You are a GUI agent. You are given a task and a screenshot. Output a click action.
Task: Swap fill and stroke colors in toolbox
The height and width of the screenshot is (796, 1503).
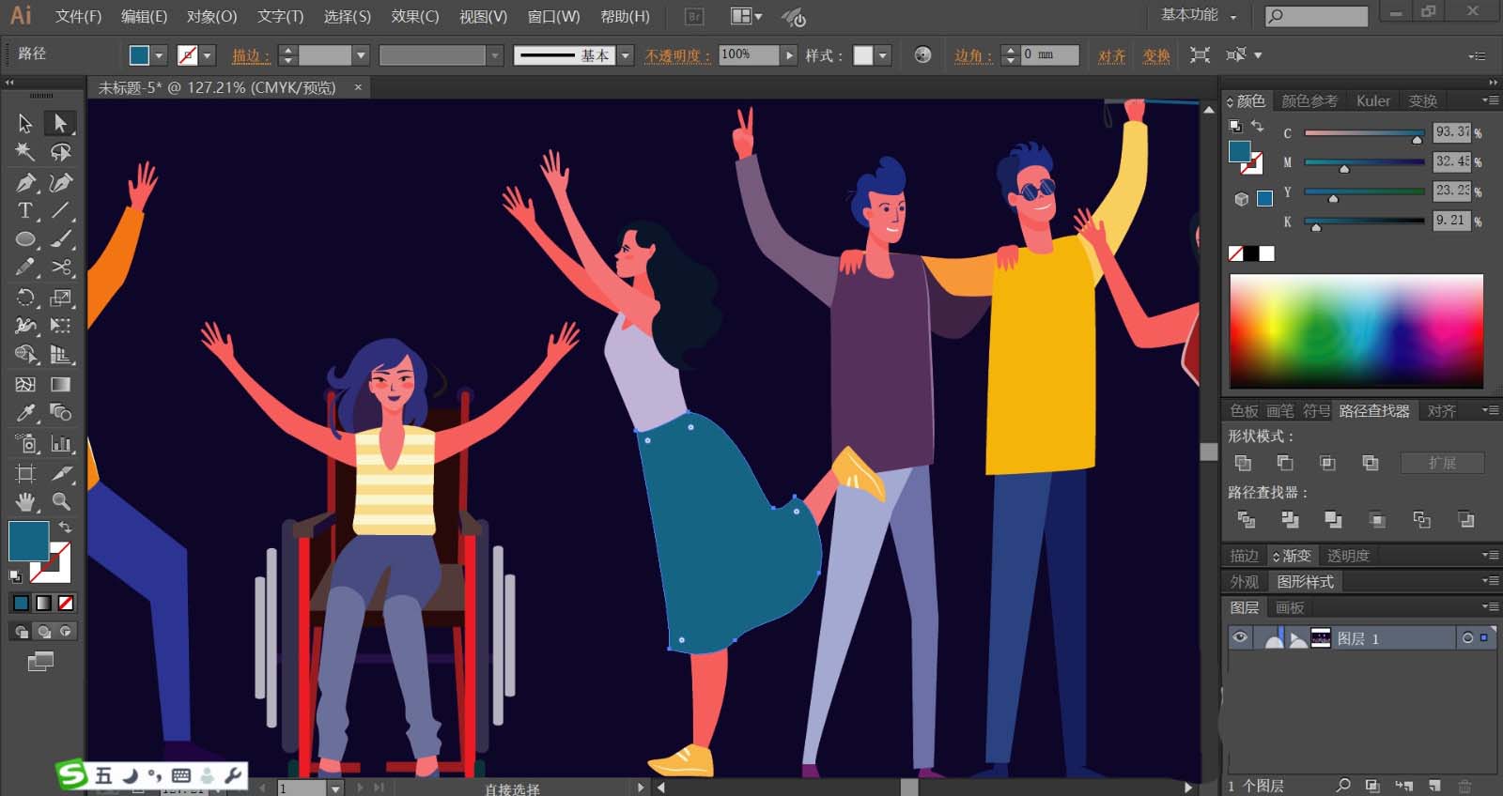(65, 528)
